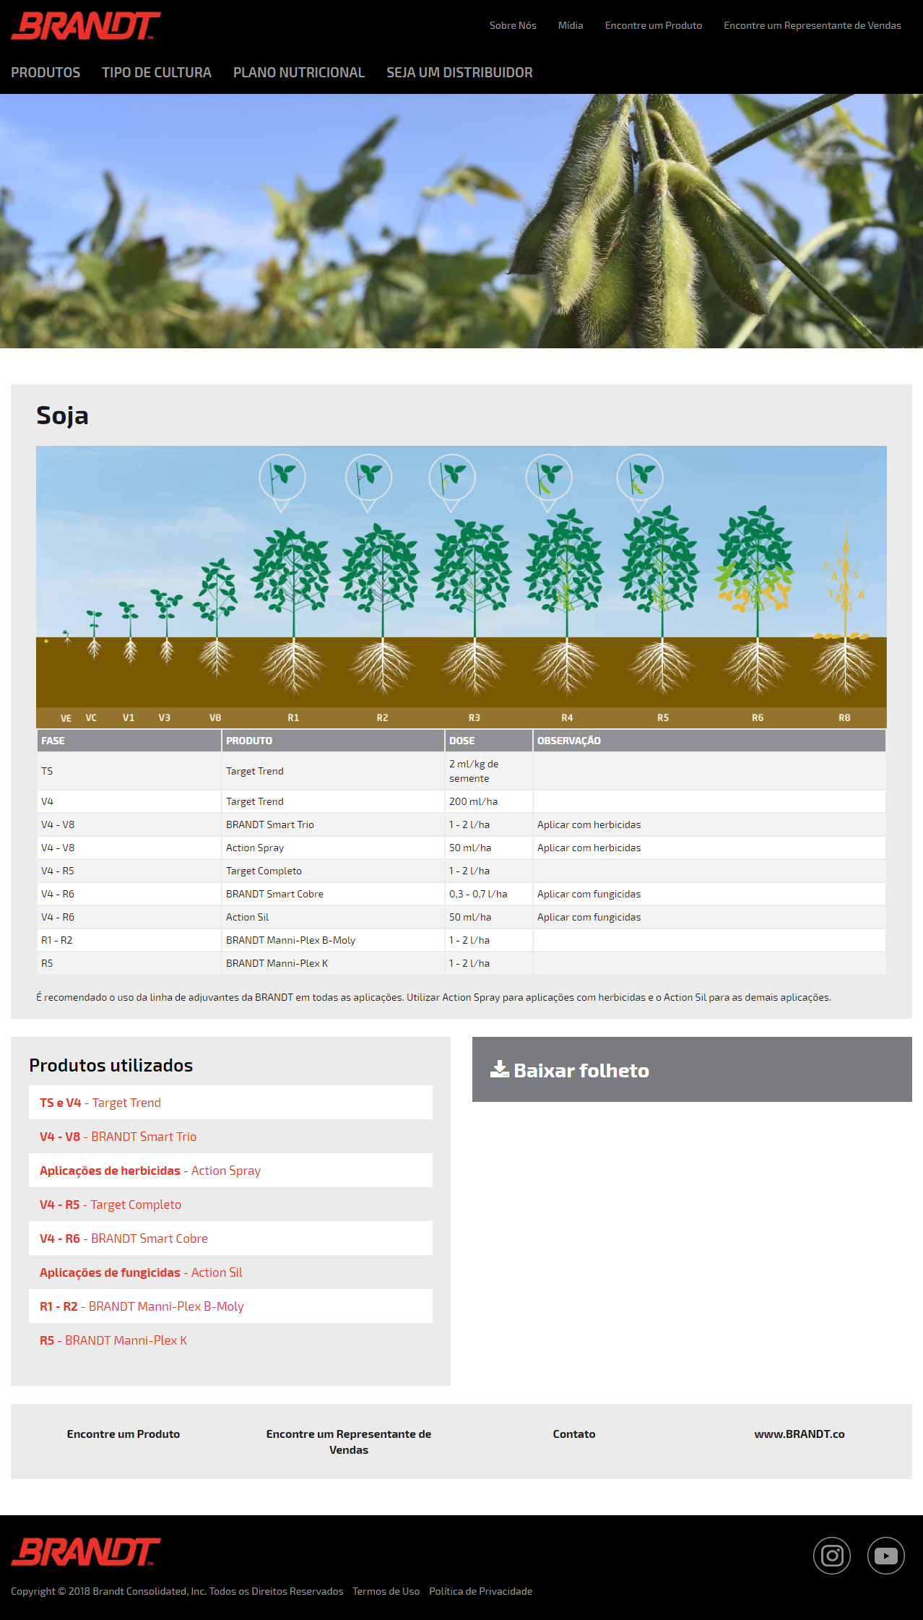
Task: Open the SEJA UM DISTRIBUIDOR menu
Action: coord(459,72)
